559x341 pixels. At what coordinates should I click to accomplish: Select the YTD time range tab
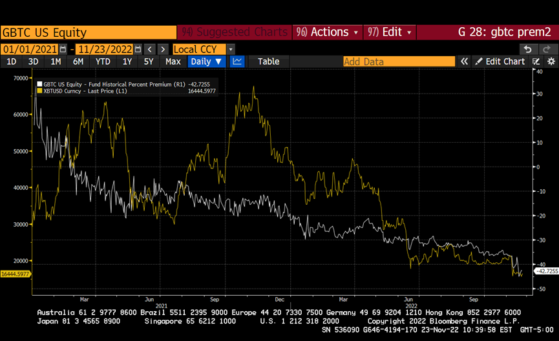click(x=103, y=61)
